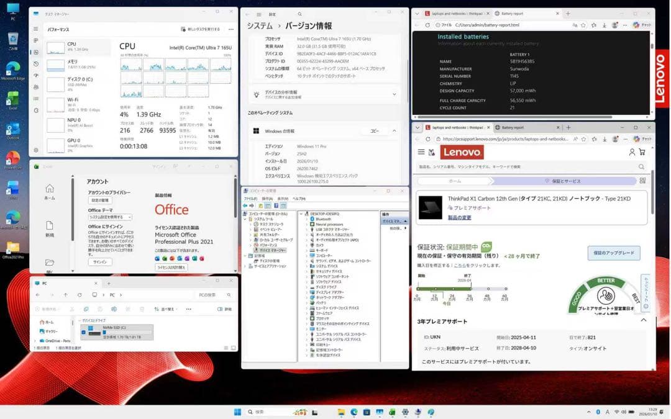671x419 pixels.
Task: Open the hamburger menu on the Lenovo page
Action: pos(420,152)
